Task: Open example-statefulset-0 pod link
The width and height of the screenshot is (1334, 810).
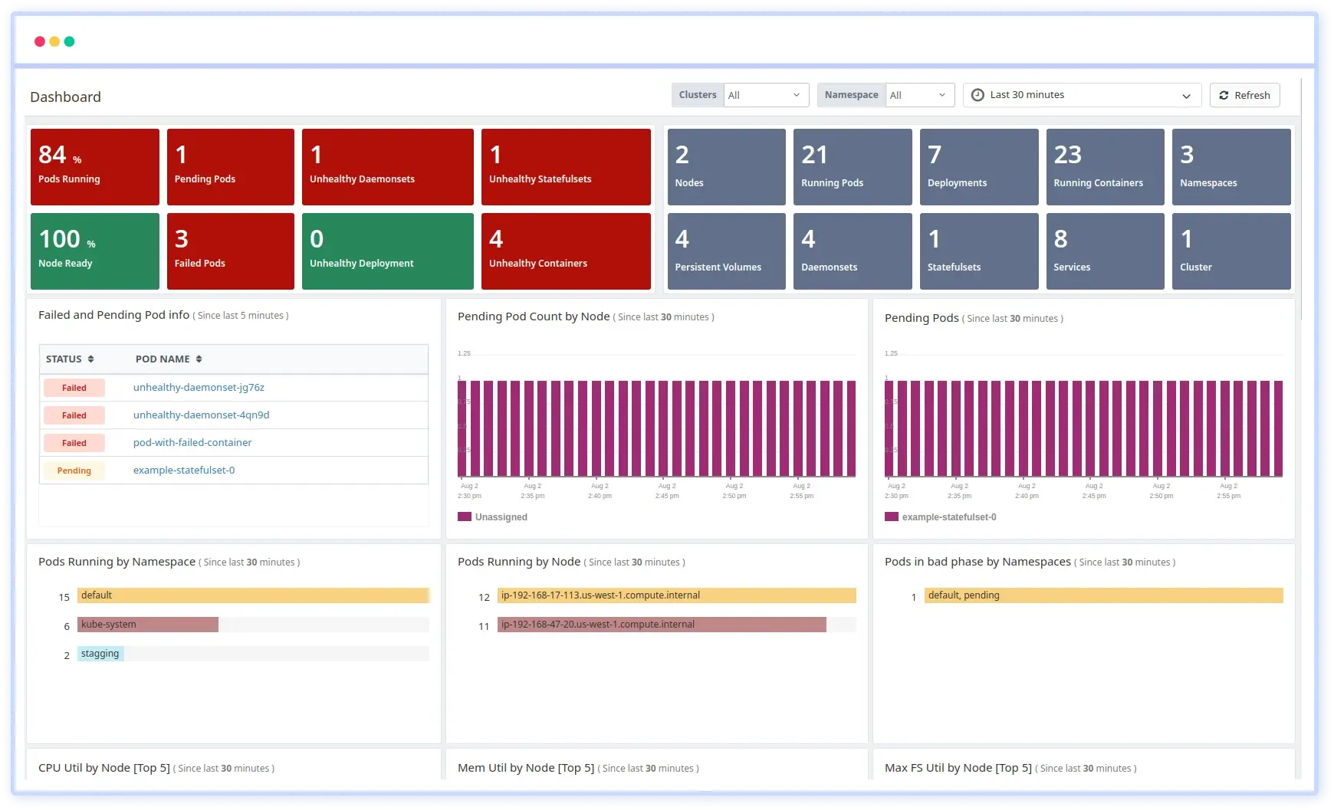Action: click(x=184, y=471)
